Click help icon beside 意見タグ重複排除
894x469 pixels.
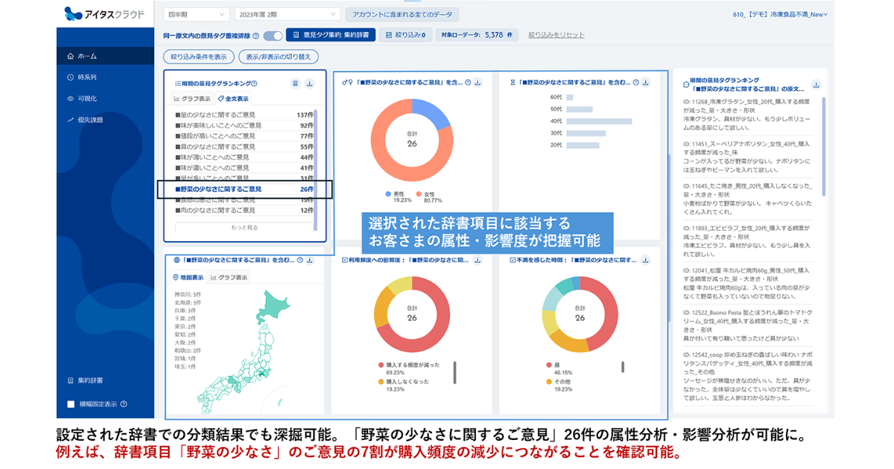tap(256, 35)
